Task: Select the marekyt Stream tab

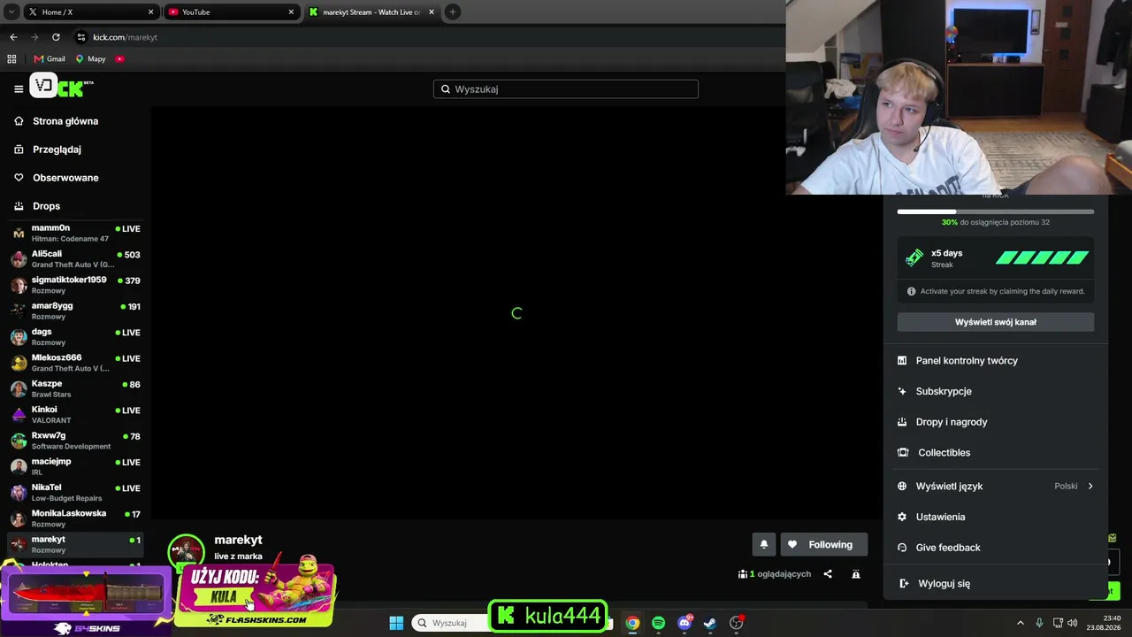Action: (371, 12)
